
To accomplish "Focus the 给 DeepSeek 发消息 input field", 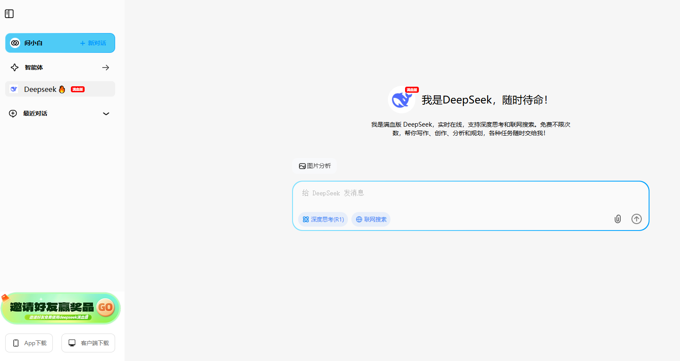I will (470, 193).
